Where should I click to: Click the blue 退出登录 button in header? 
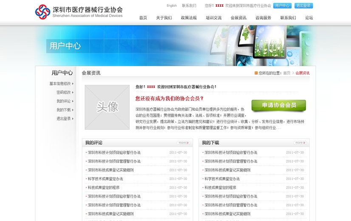(303, 6)
